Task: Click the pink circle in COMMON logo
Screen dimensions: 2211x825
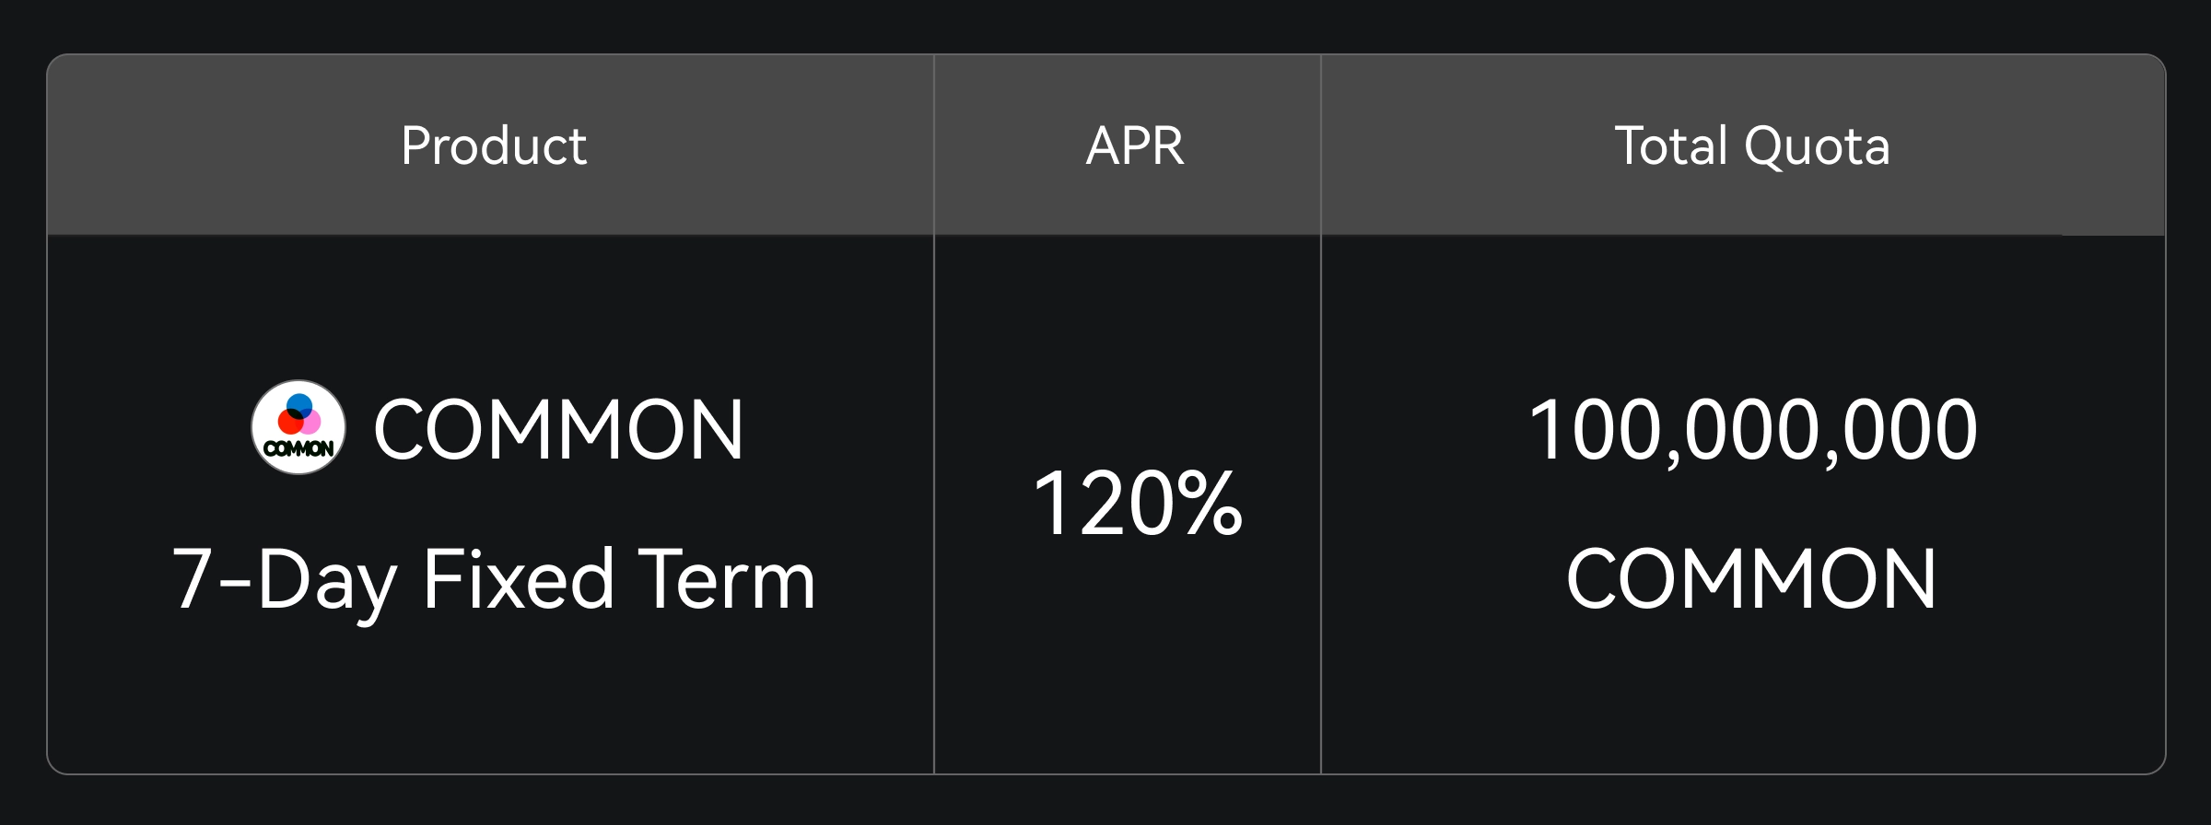Action: (311, 422)
